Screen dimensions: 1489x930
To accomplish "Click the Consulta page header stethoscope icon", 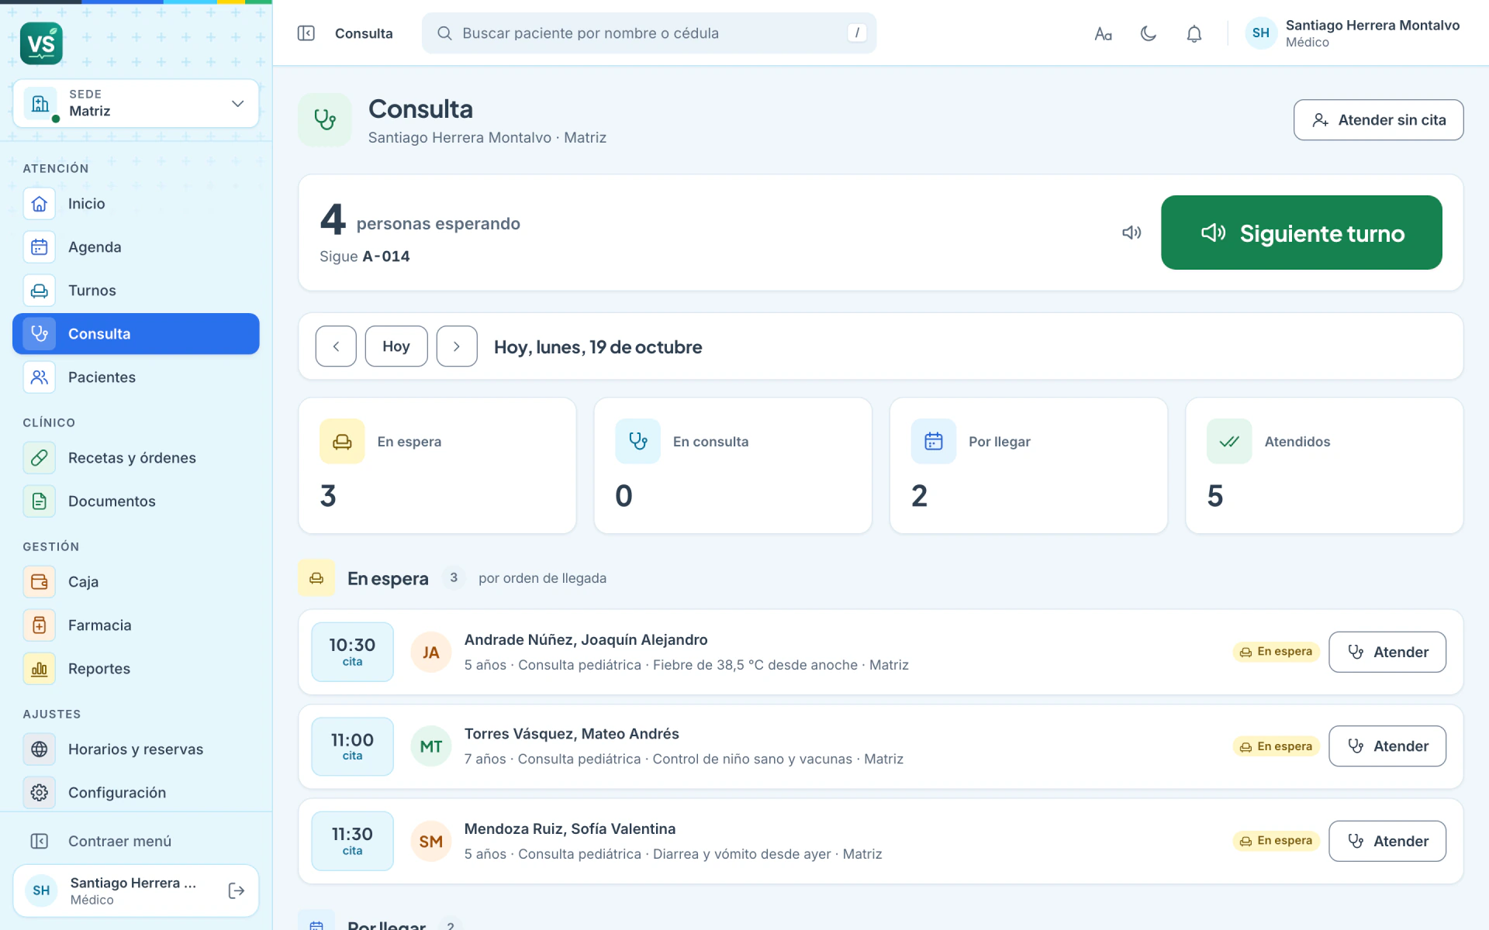I will [325, 120].
